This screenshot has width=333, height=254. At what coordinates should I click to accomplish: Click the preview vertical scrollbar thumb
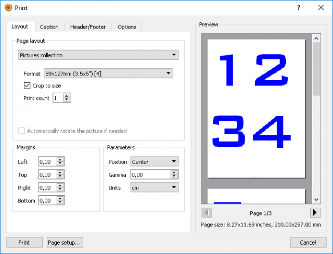point(316,69)
